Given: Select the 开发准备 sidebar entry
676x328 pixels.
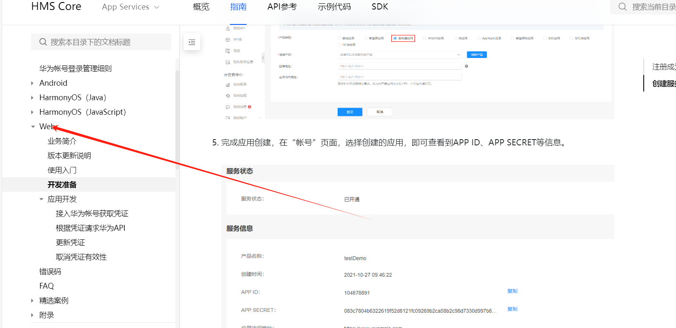Looking at the screenshot, I should [x=62, y=185].
